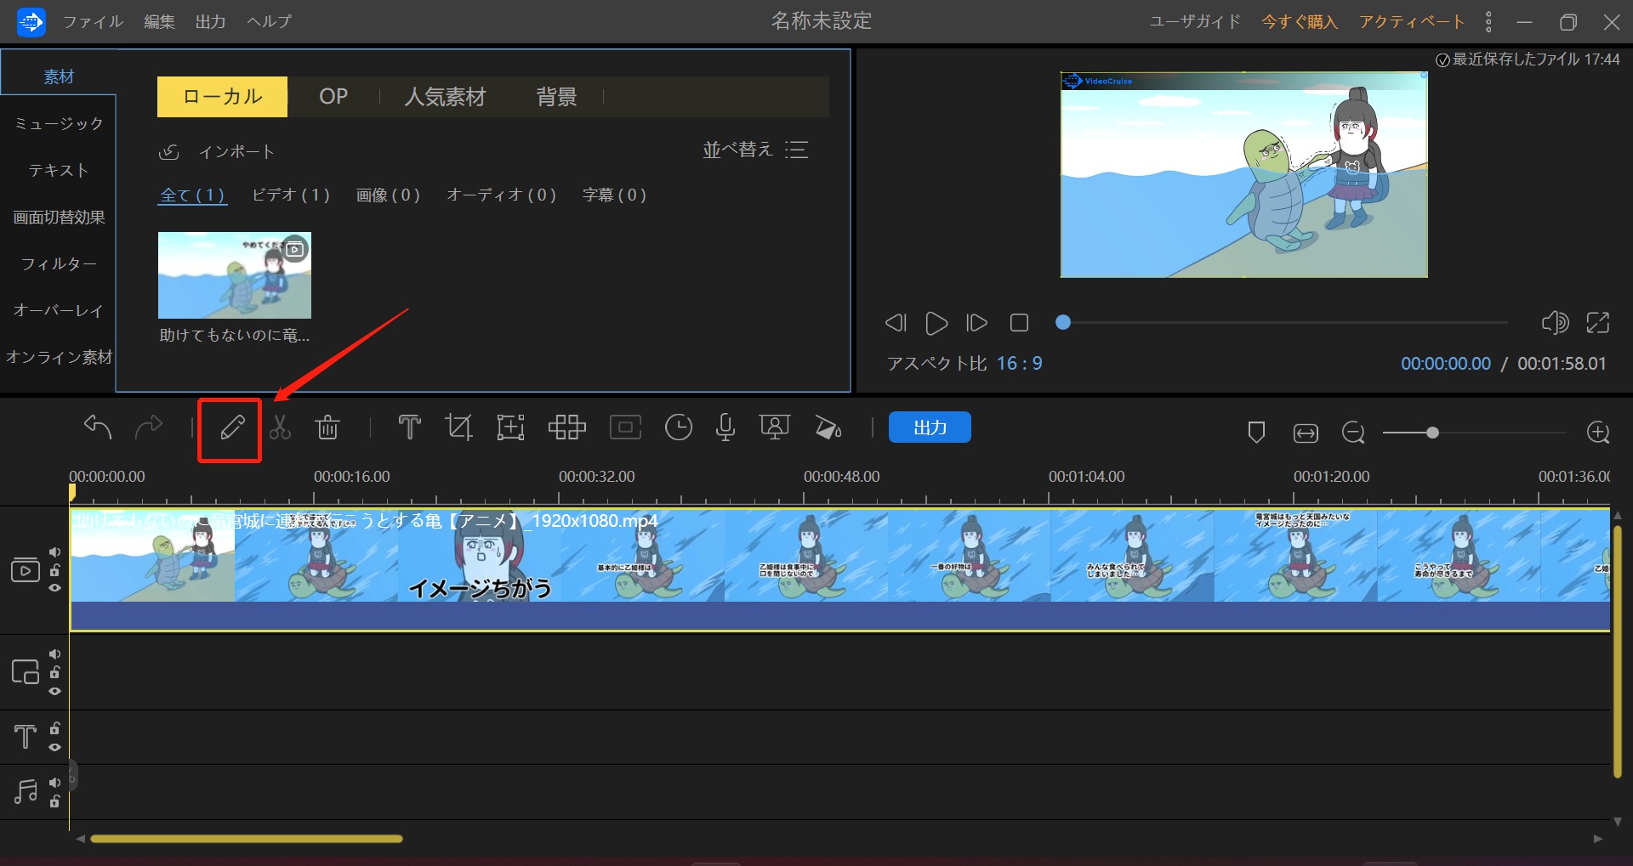Switch to the ミュージック sidebar tab

pyautogui.click(x=59, y=124)
